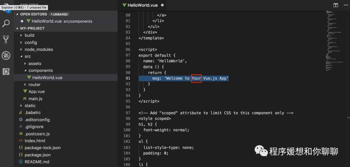Expand the node_modules folder
Screen dimensions: 350x167
pos(21,50)
